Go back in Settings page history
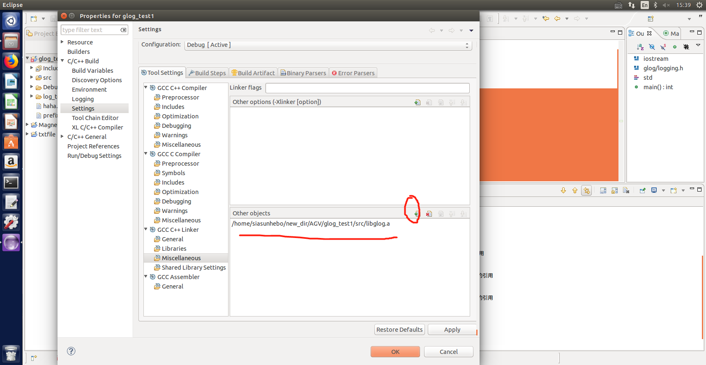Image resolution: width=706 pixels, height=365 pixels. point(432,30)
